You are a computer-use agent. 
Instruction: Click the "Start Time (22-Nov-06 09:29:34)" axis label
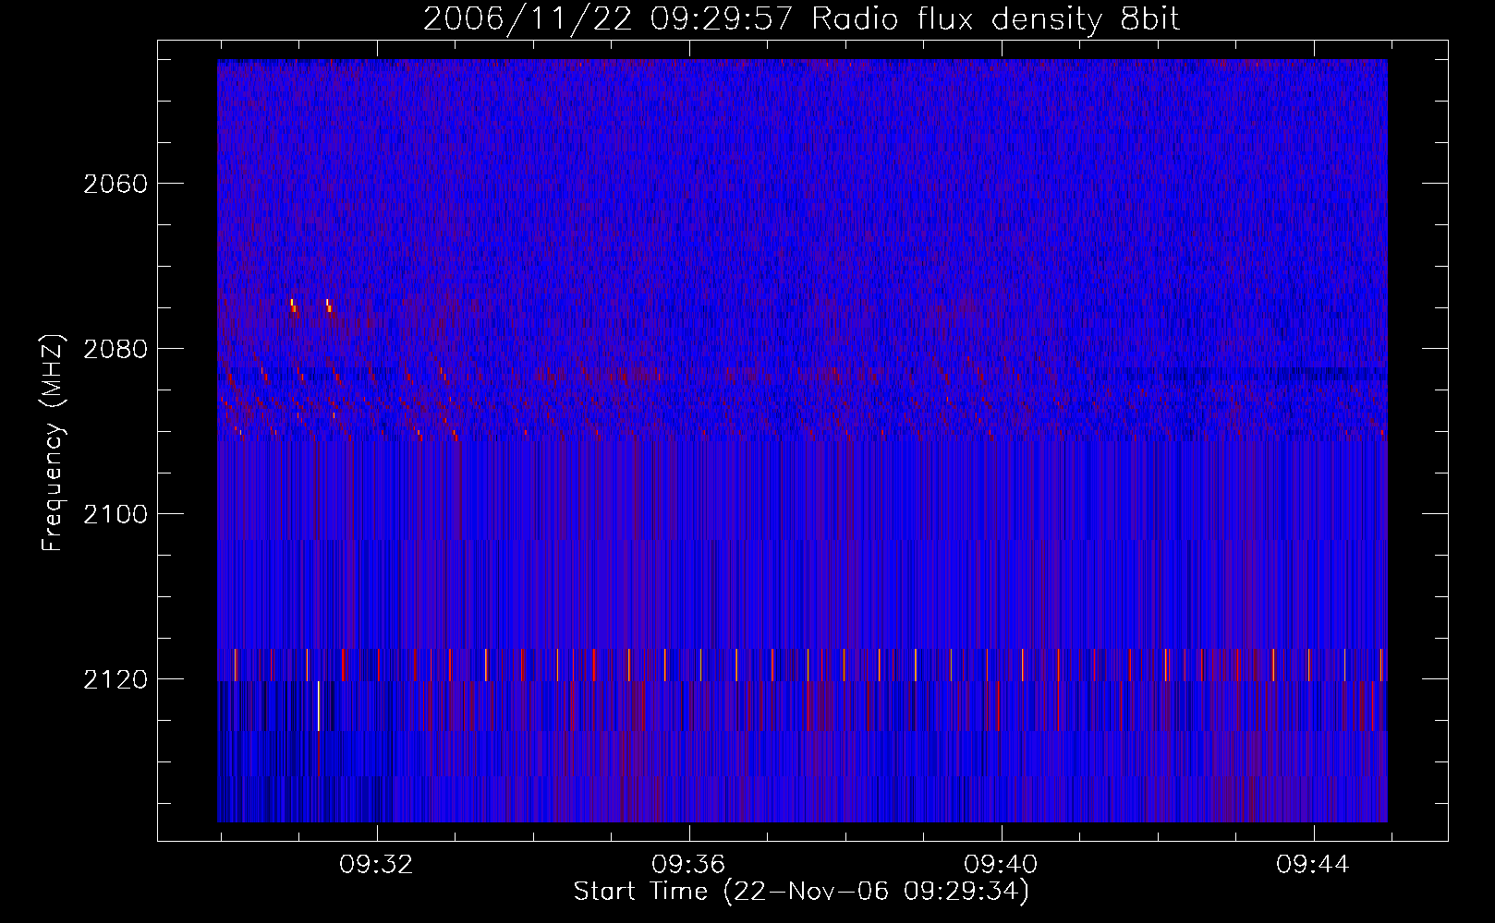[x=801, y=892]
